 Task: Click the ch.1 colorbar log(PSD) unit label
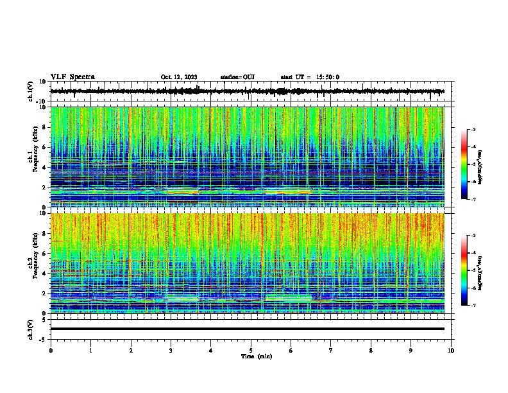tap(480, 168)
